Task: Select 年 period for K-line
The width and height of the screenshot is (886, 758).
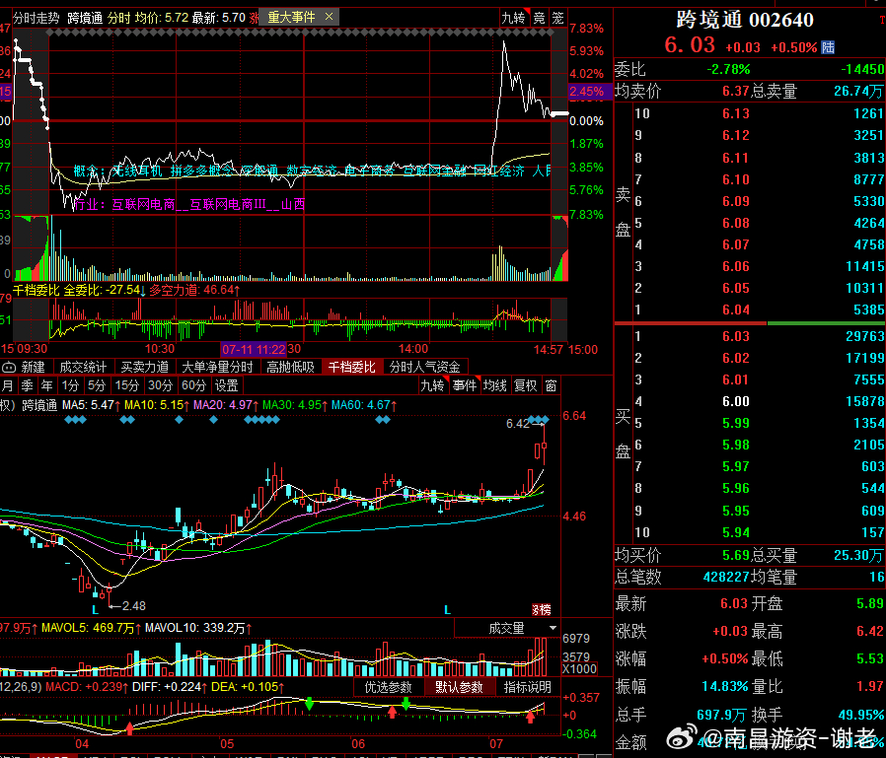Action: click(x=47, y=385)
